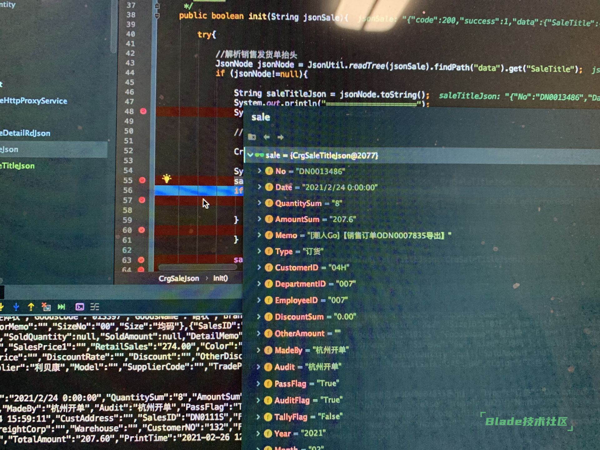Image resolution: width=600 pixels, height=450 pixels.
Task: Expand the Year field node
Action: point(258,433)
